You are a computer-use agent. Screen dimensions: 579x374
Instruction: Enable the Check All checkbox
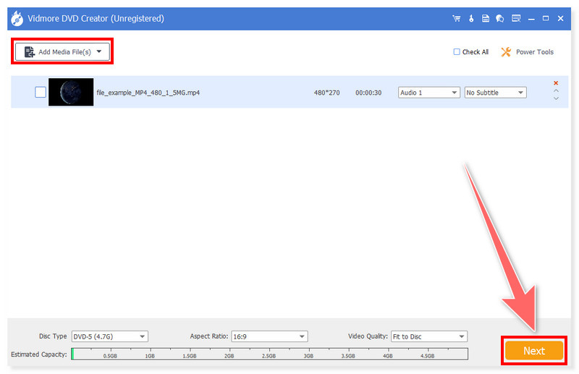click(x=457, y=52)
